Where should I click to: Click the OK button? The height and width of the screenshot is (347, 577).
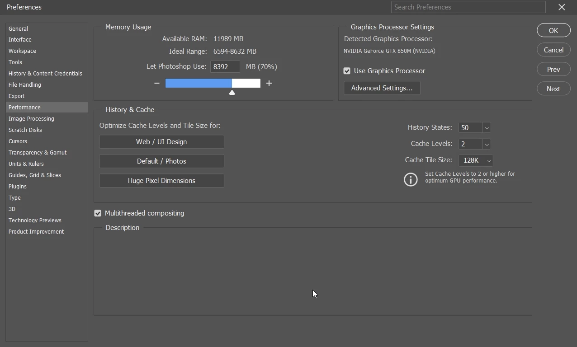(x=553, y=31)
